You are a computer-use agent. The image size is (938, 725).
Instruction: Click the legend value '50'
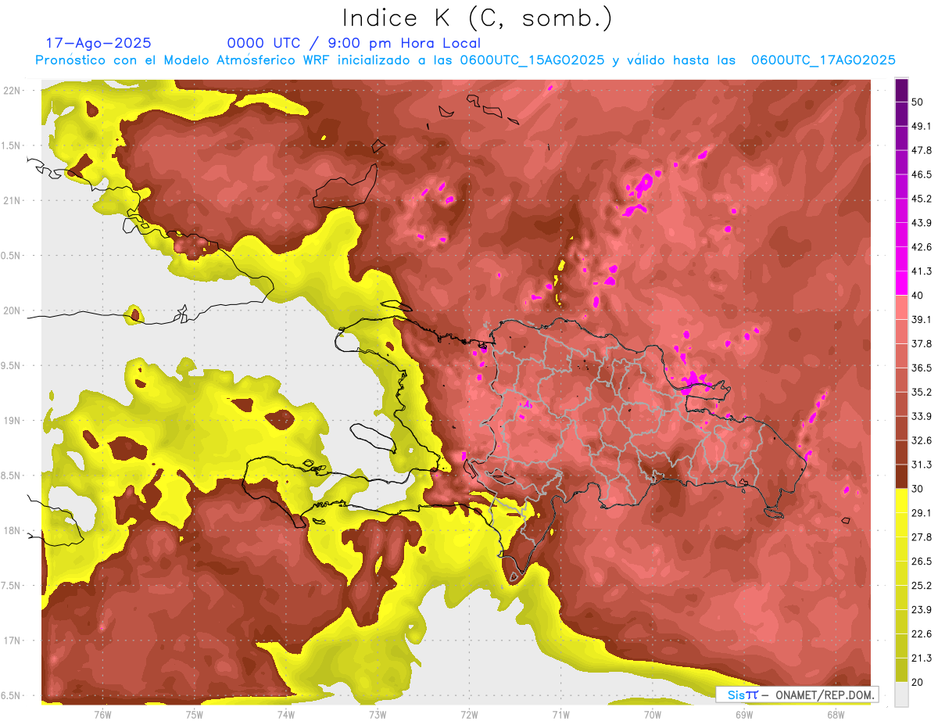917,102
